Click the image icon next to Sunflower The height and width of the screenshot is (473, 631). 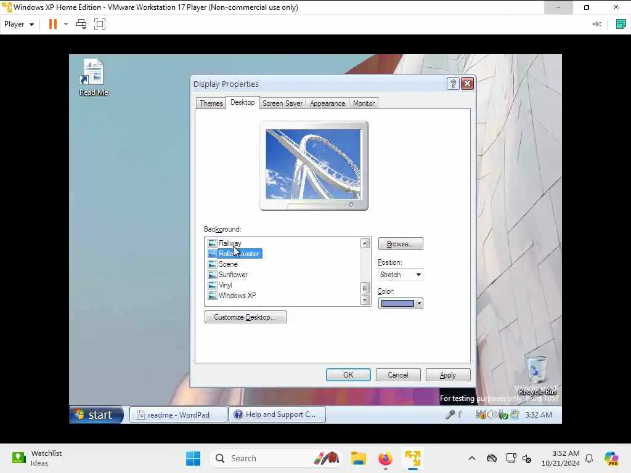point(213,275)
